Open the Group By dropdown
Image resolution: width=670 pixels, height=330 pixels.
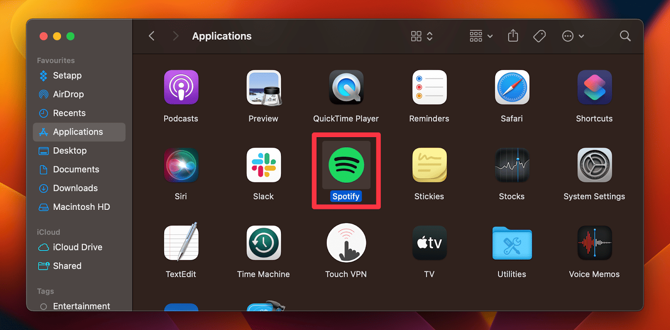point(481,36)
